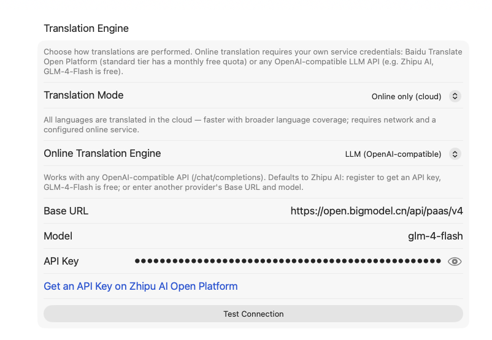
Task: Click the Translation Engine heading
Action: tap(86, 28)
